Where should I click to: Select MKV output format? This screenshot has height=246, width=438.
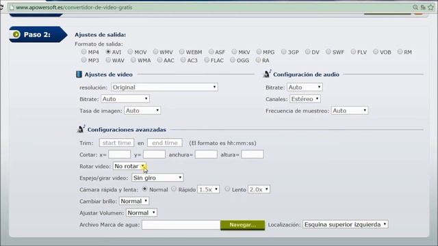click(x=234, y=52)
